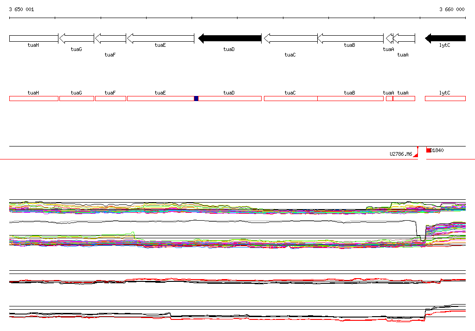Select the black lytC gene arrow

445,38
